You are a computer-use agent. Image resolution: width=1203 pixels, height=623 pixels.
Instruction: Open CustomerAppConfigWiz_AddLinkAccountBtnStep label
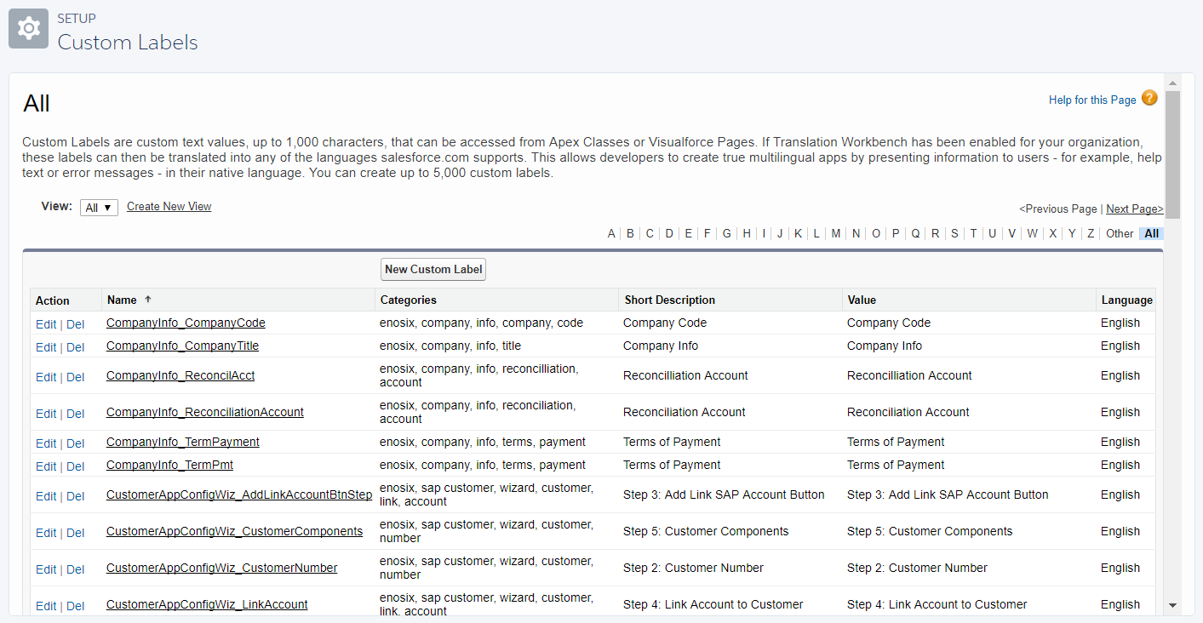pyautogui.click(x=239, y=494)
